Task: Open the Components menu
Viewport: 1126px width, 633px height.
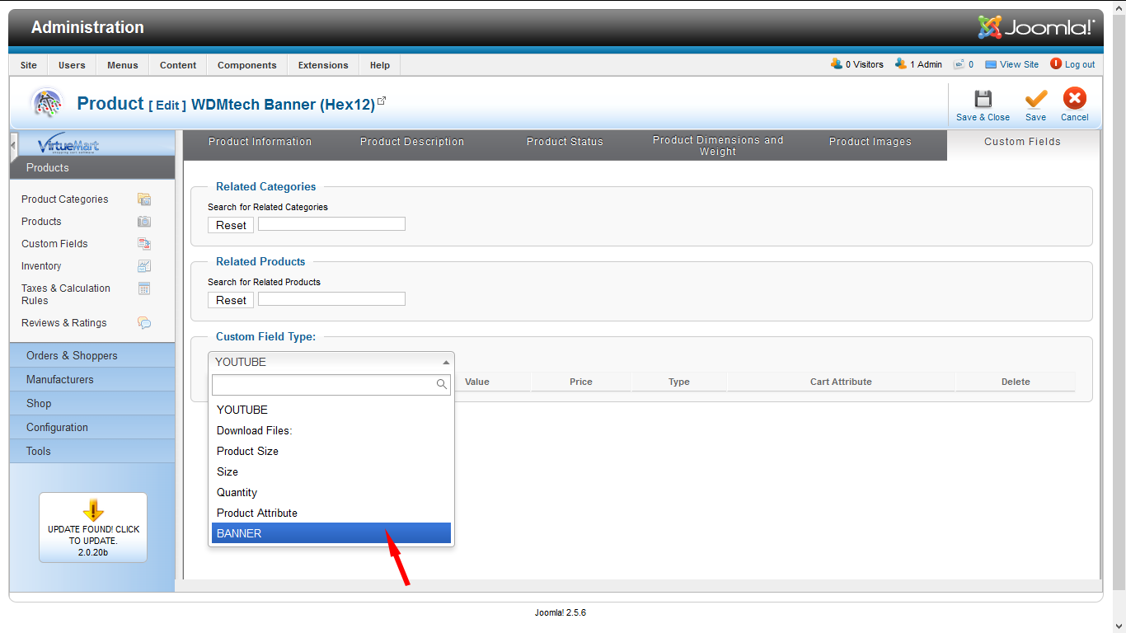Action: click(x=246, y=65)
